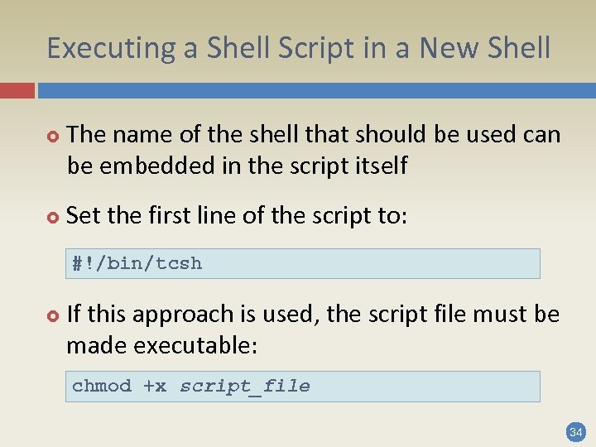Click the red accent block under the title

(17, 90)
